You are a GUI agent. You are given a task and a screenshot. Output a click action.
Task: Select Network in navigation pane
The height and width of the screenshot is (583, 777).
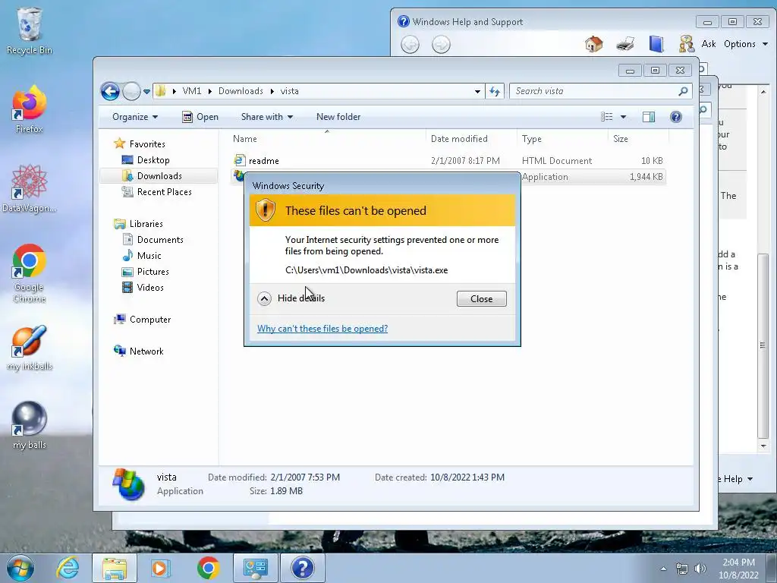click(x=146, y=351)
